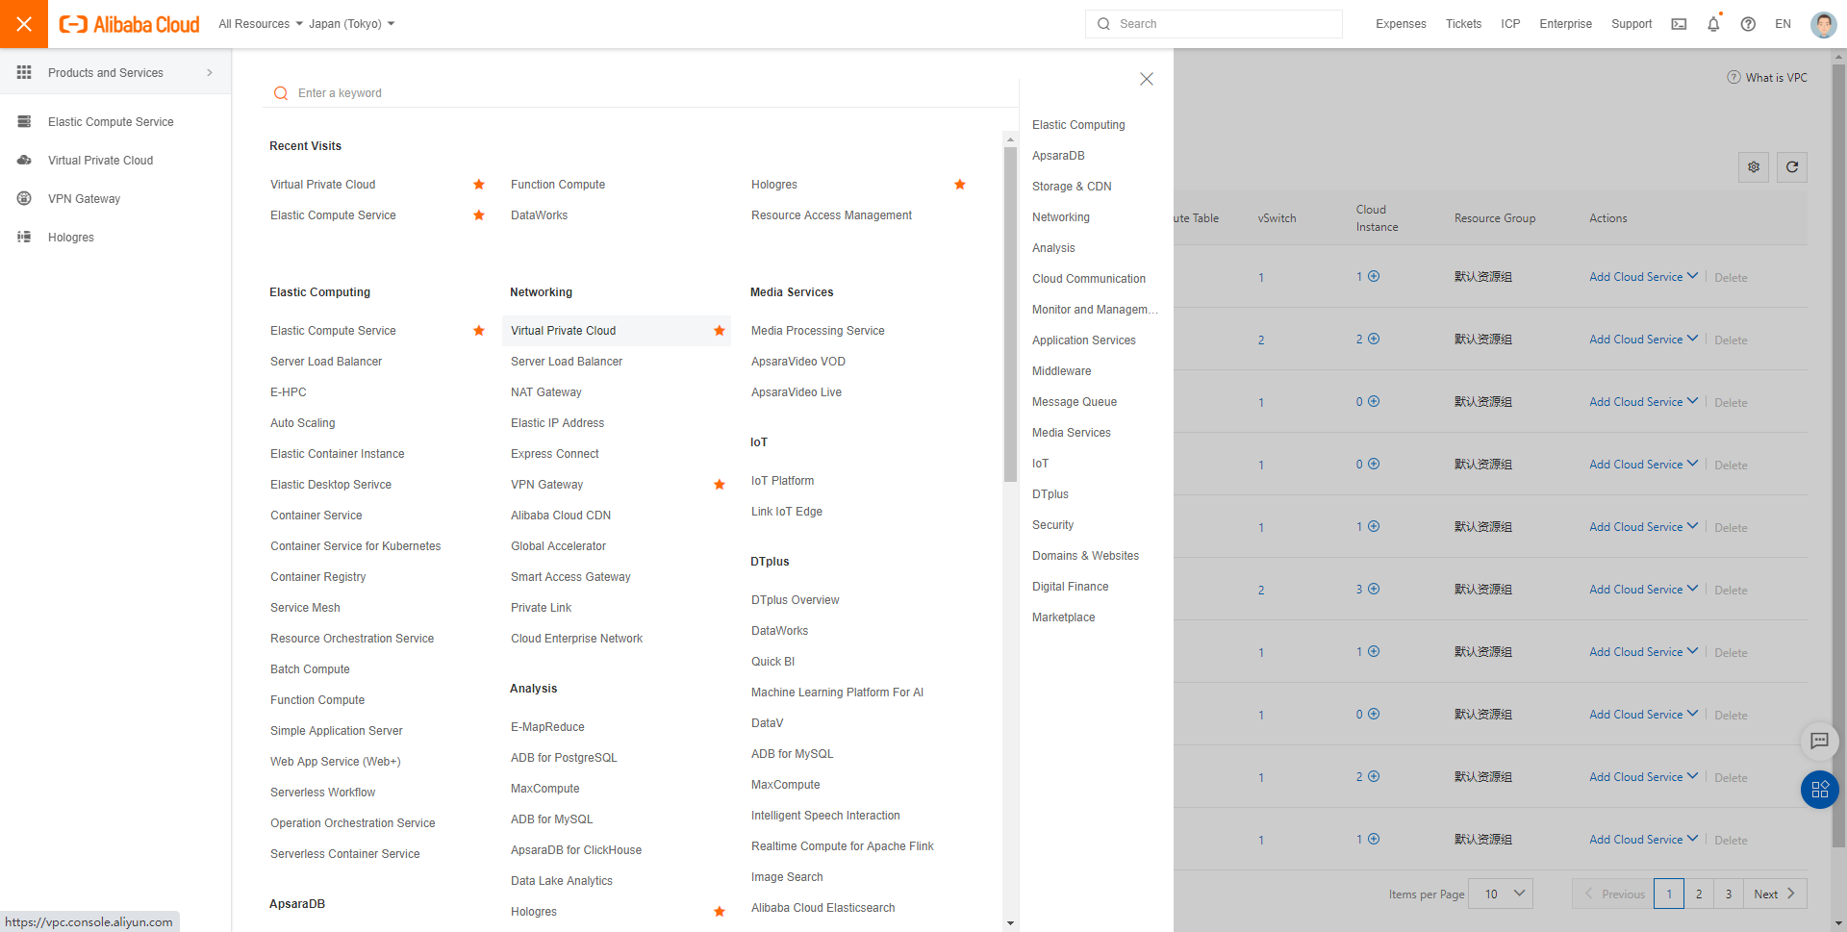Open Container Service for Kubernetes

[x=356, y=546]
